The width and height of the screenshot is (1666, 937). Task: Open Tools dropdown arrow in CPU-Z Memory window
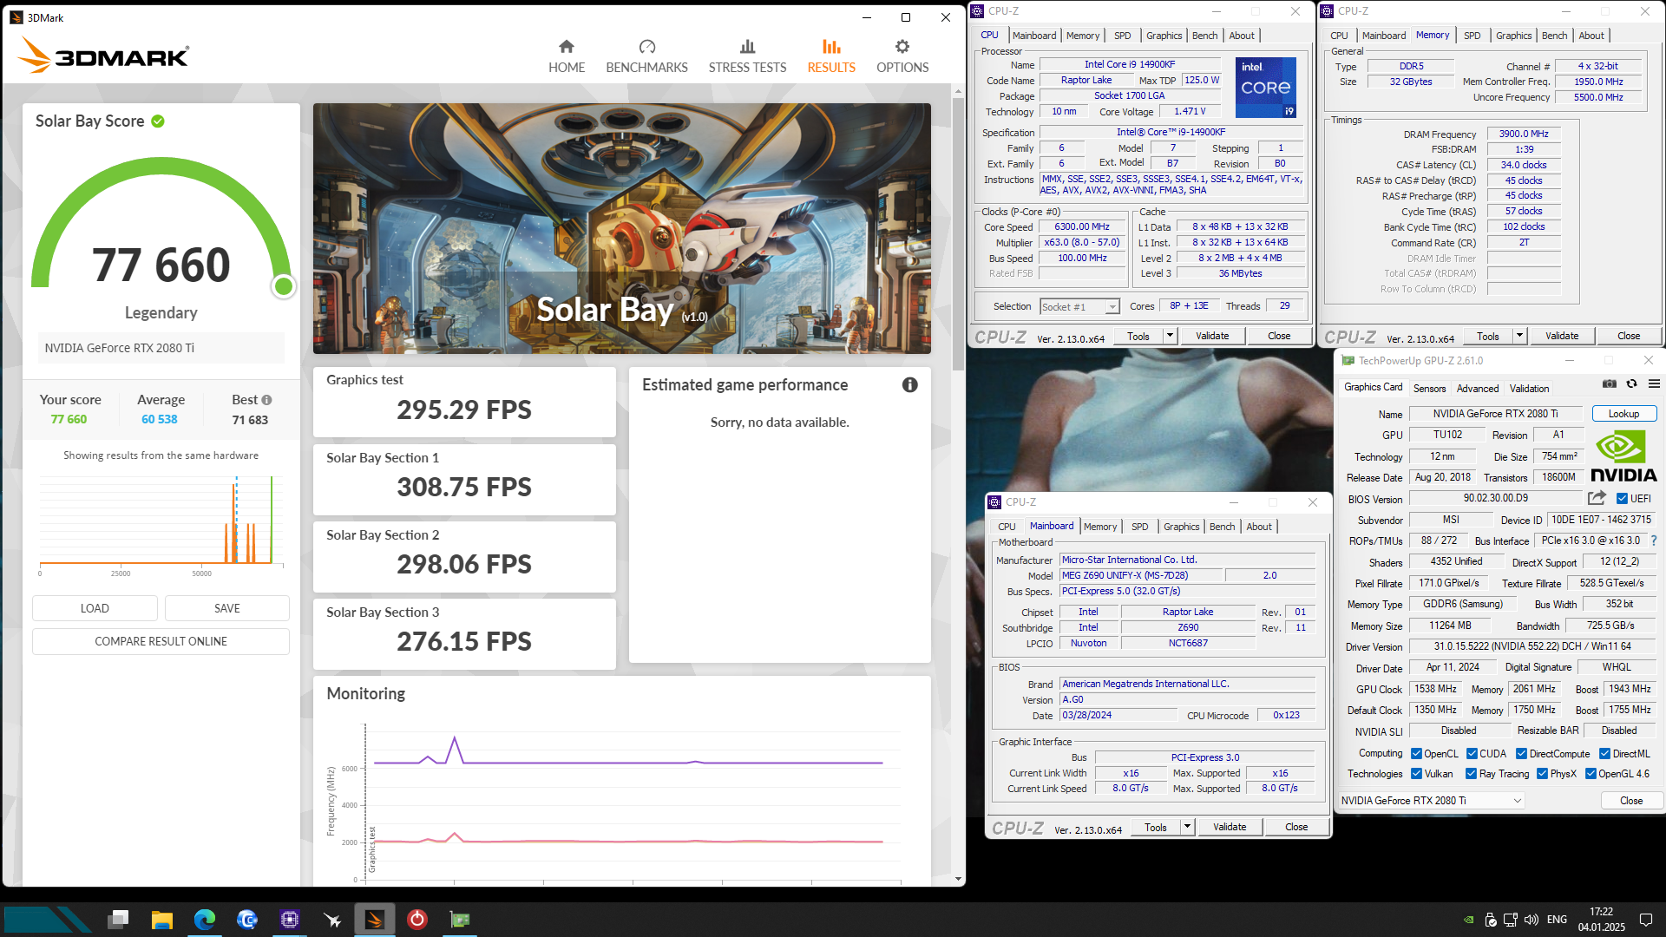tap(1518, 336)
